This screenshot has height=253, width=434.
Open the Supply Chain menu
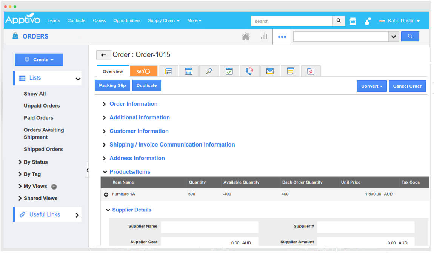(163, 20)
